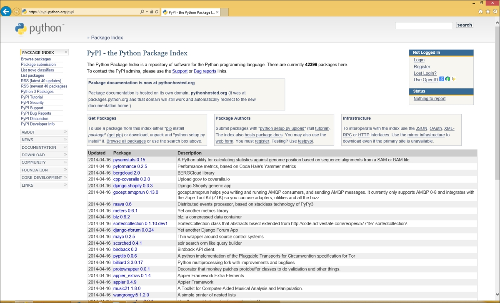Open the Favorites star icon
500x303 pixels.
487,12
